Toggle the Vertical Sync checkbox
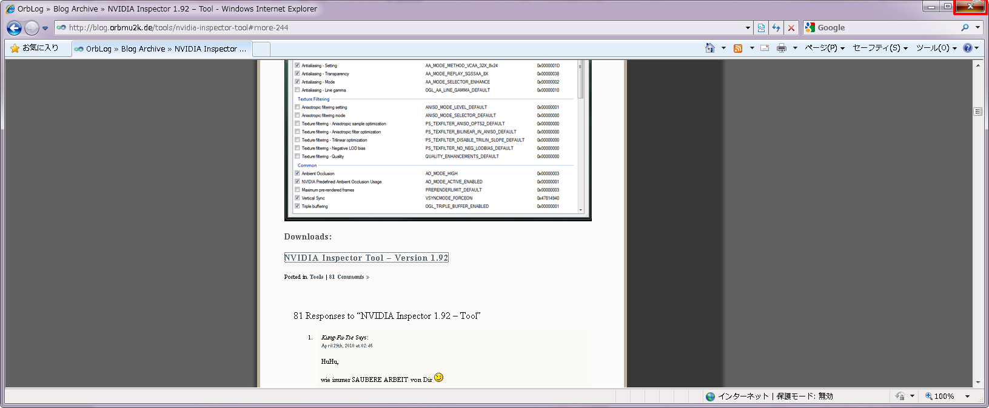The width and height of the screenshot is (989, 408). (x=297, y=198)
